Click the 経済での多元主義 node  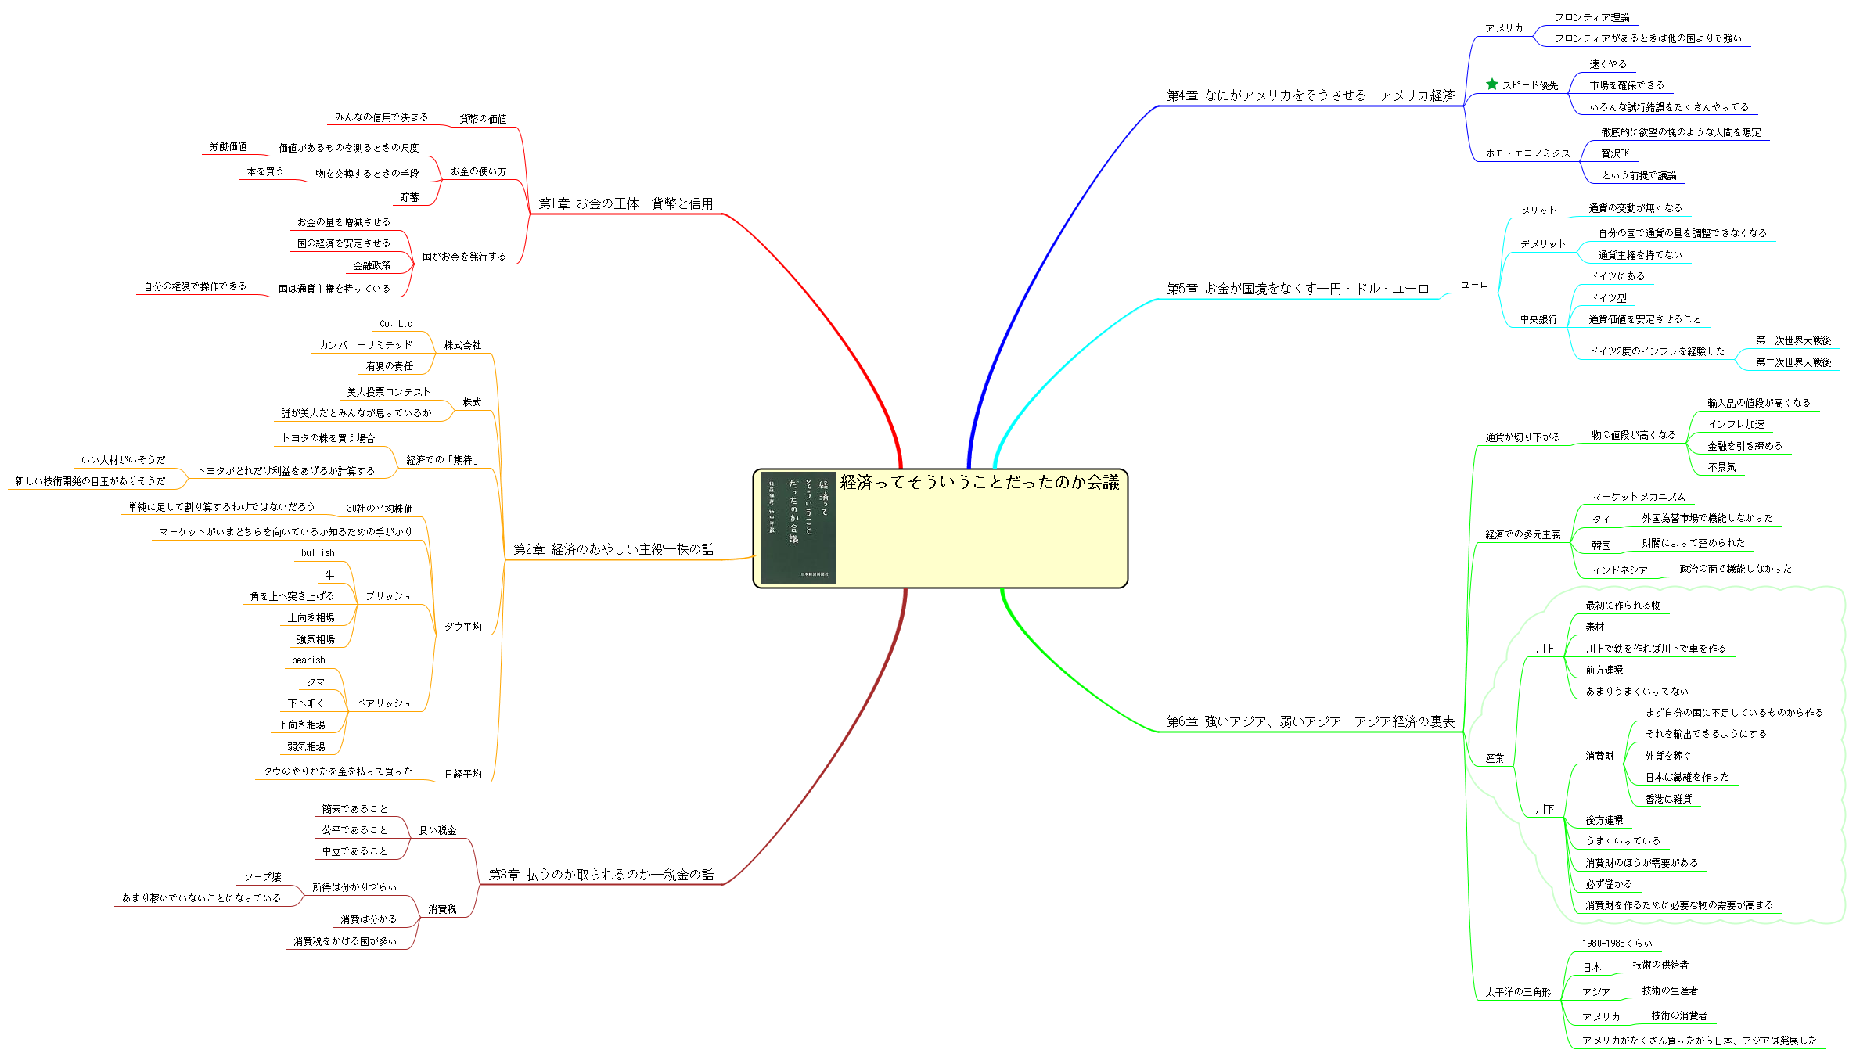click(1522, 534)
